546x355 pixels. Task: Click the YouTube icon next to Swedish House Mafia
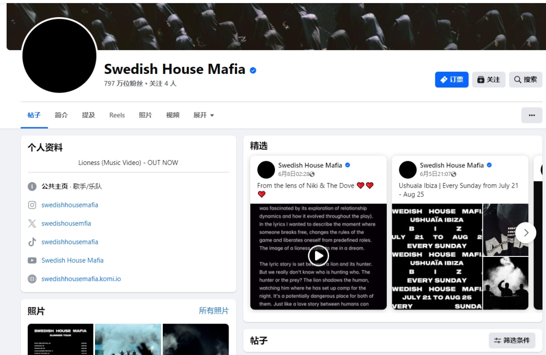[x=32, y=260]
